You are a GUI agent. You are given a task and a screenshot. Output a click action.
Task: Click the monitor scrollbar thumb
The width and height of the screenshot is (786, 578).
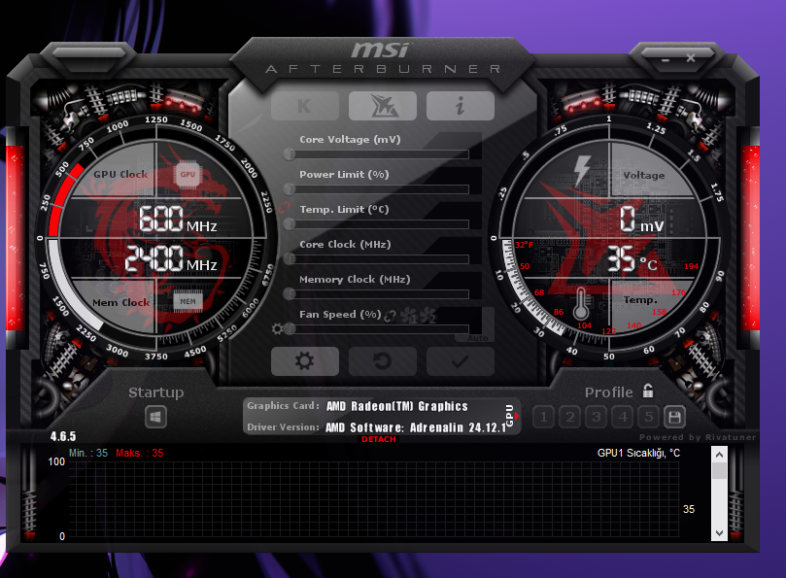(719, 471)
